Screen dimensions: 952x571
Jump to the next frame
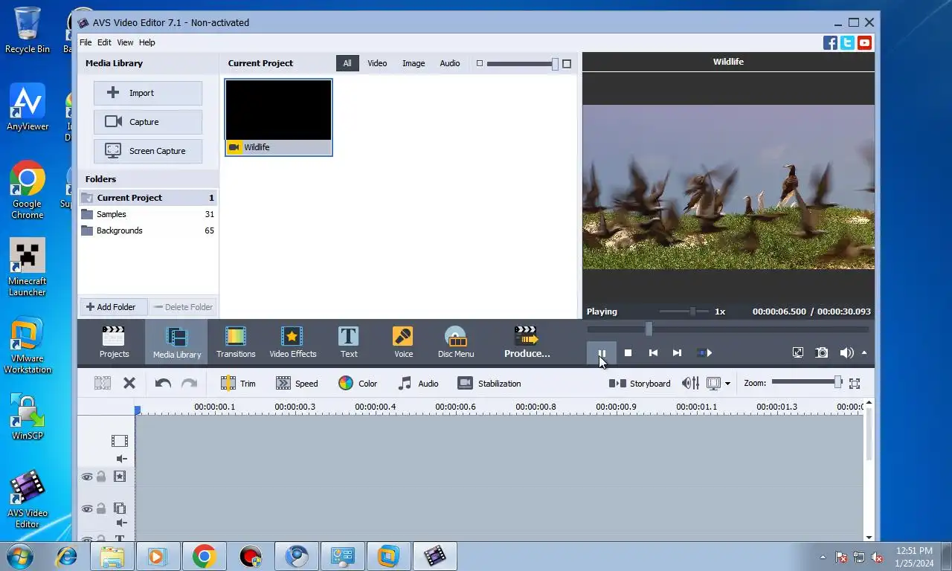tap(677, 353)
